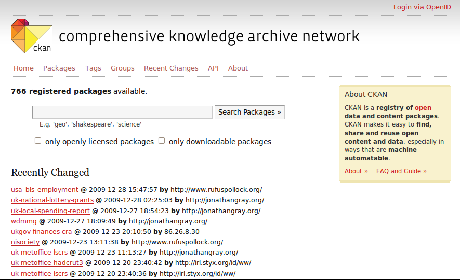Image resolution: width=460 pixels, height=280 pixels.
Task: Follow the About » sidebar link
Action: point(356,171)
